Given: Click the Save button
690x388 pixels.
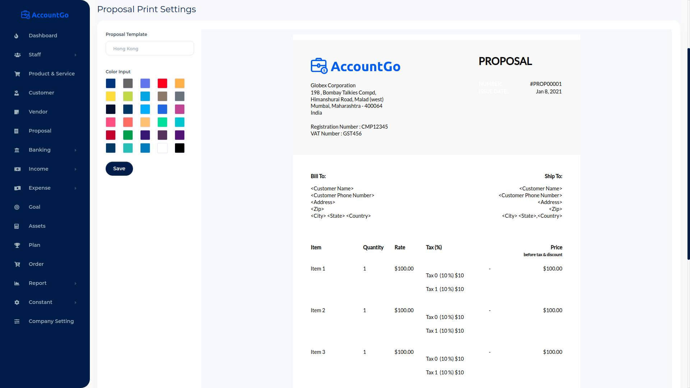Looking at the screenshot, I should tap(119, 168).
